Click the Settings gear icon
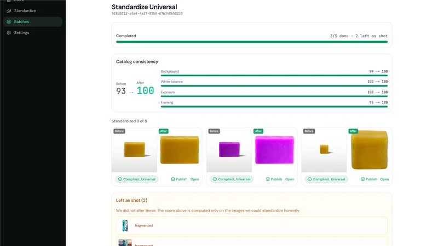This screenshot has width=438, height=246. click(x=9, y=33)
